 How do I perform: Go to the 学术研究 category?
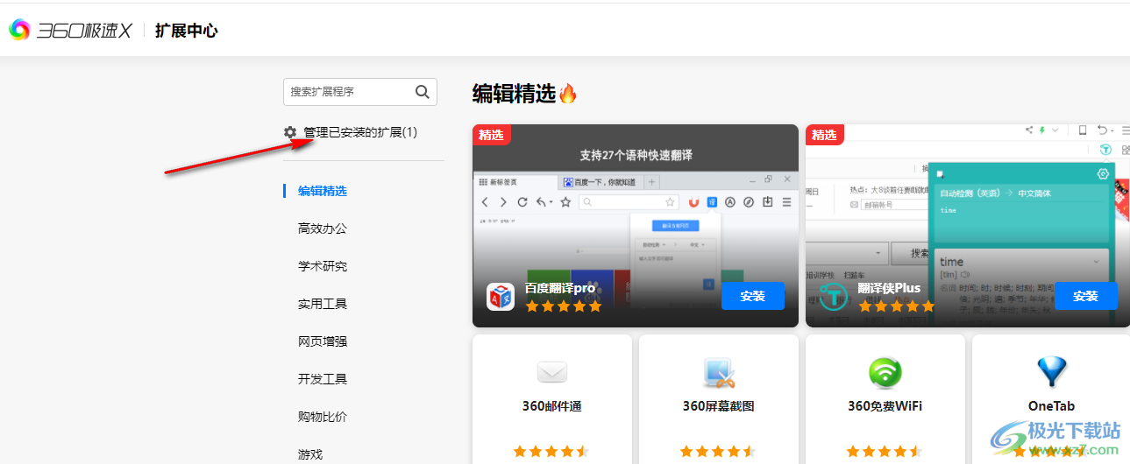tap(323, 266)
